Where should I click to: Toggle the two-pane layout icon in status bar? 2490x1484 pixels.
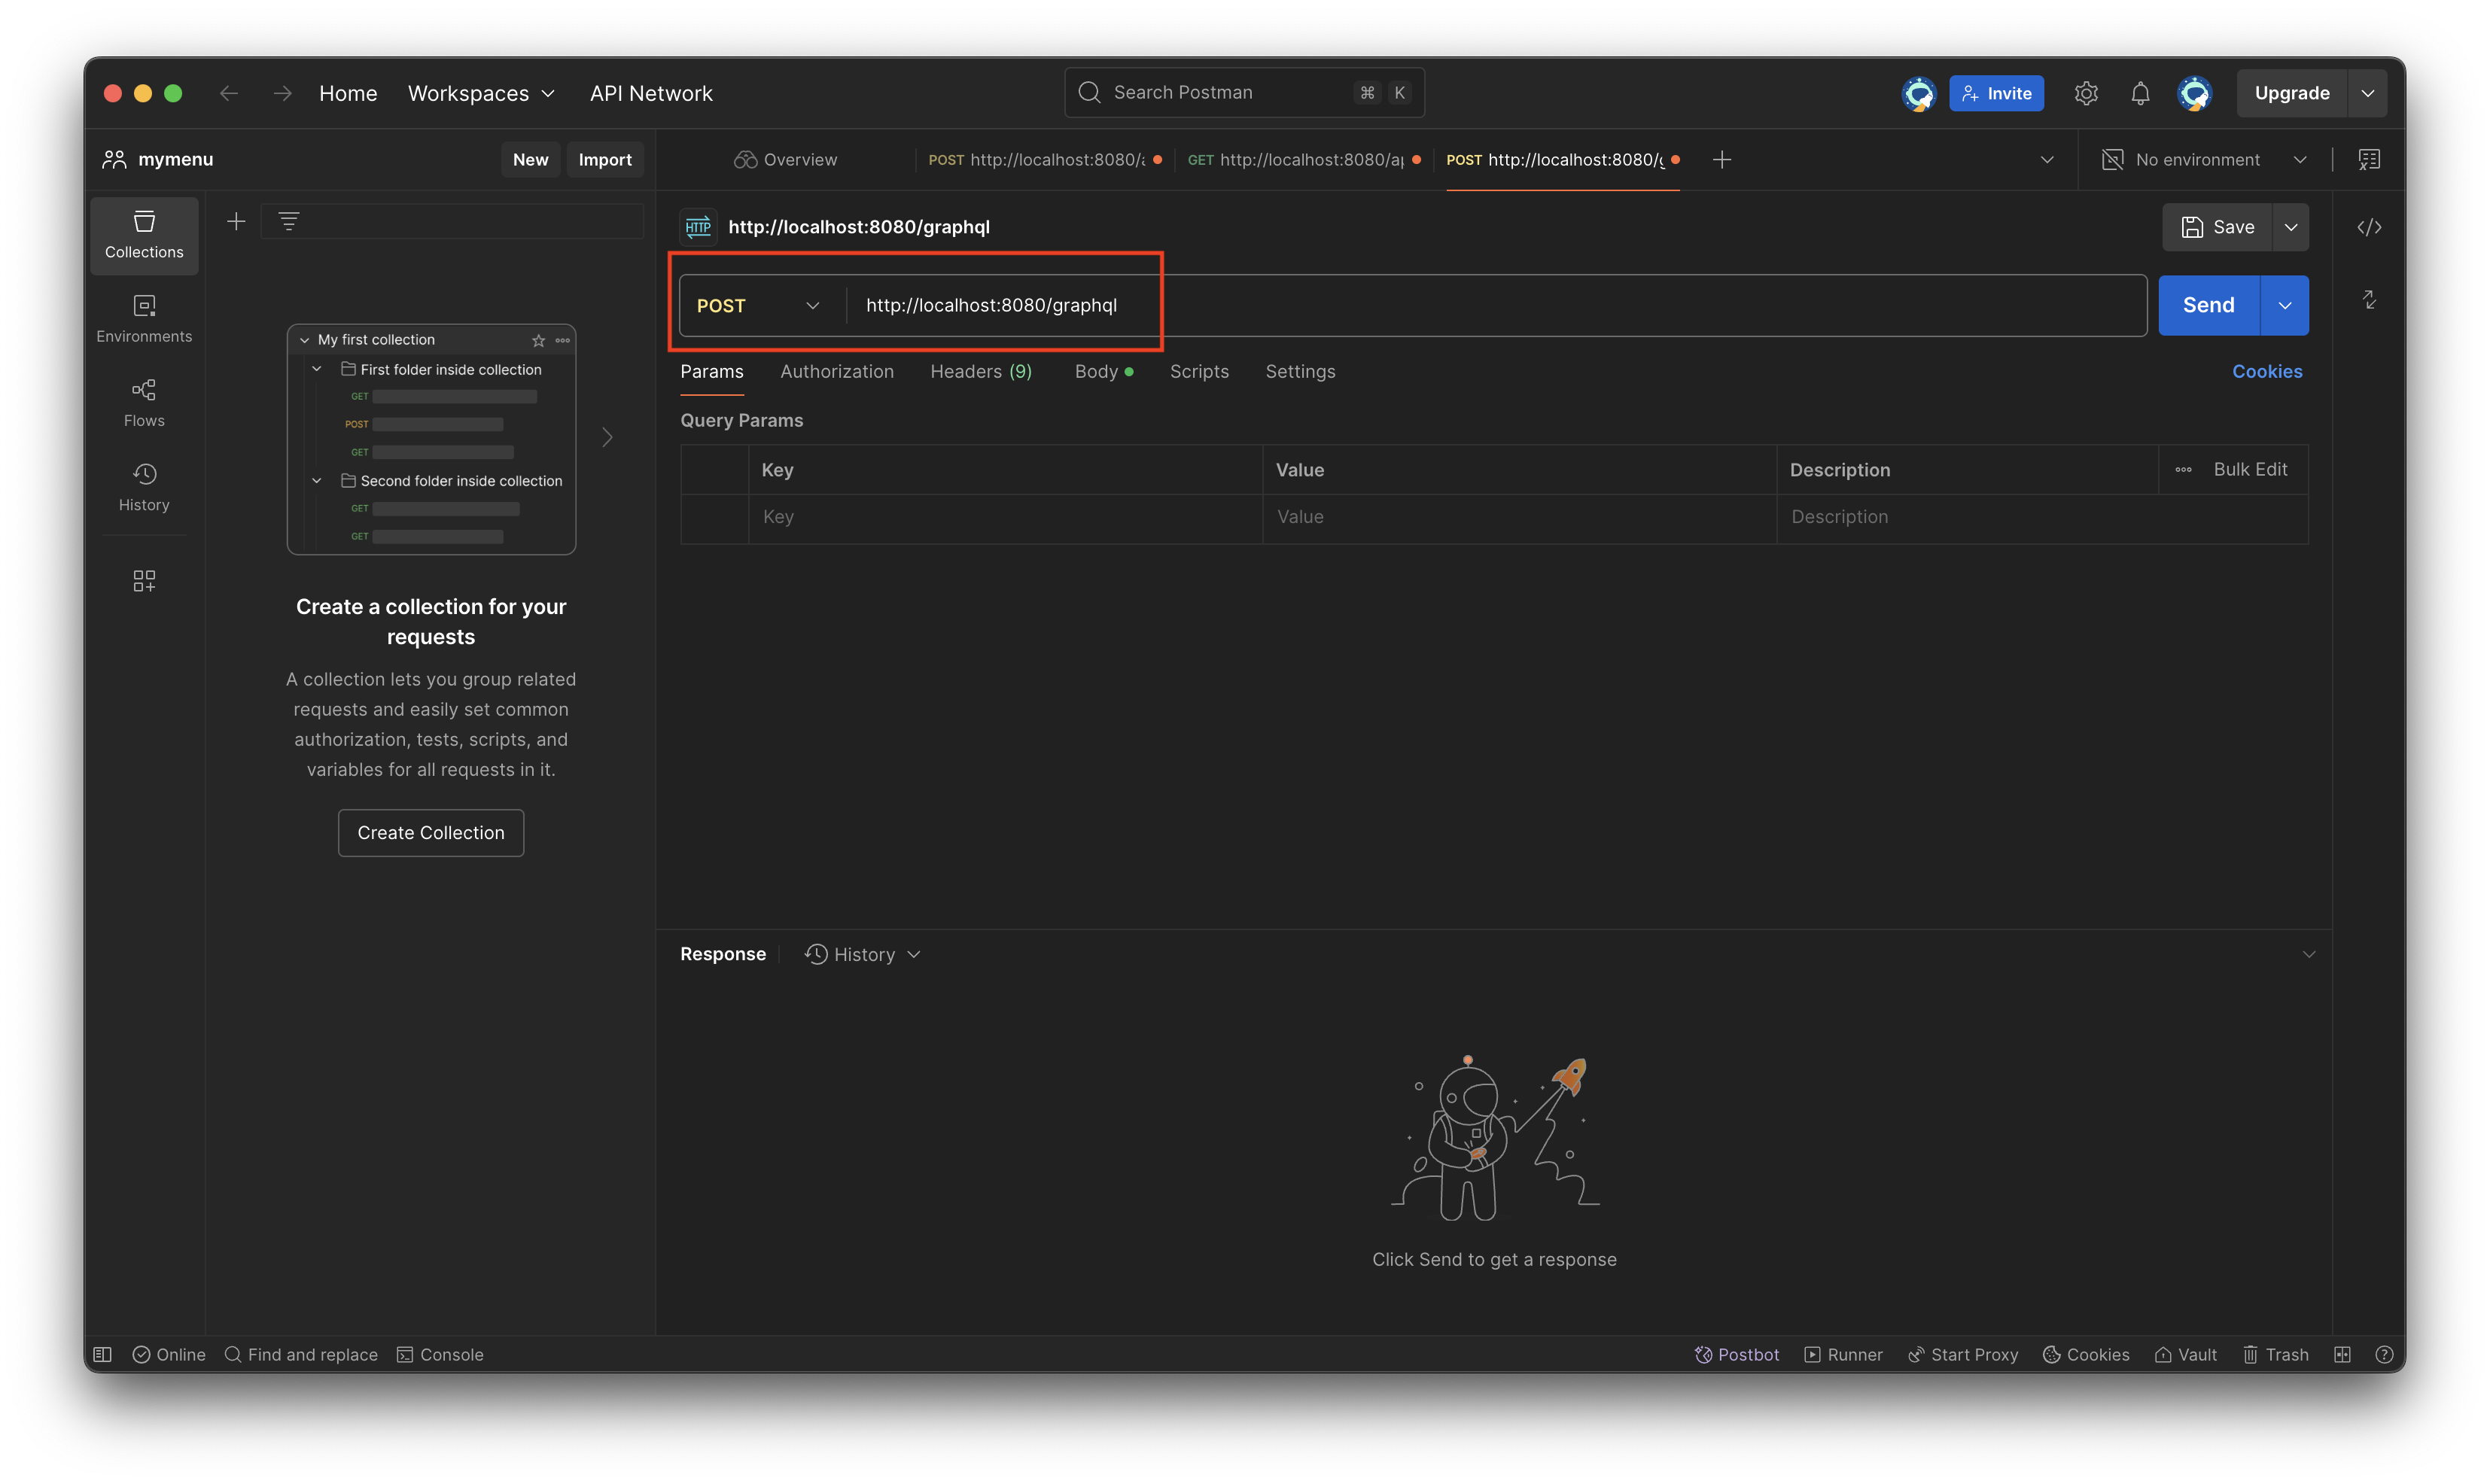coord(2342,1354)
